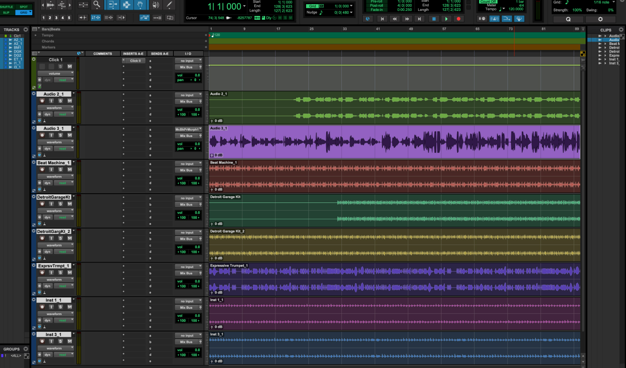
Task: Select Grid edit mode
Action: [x=24, y=13]
